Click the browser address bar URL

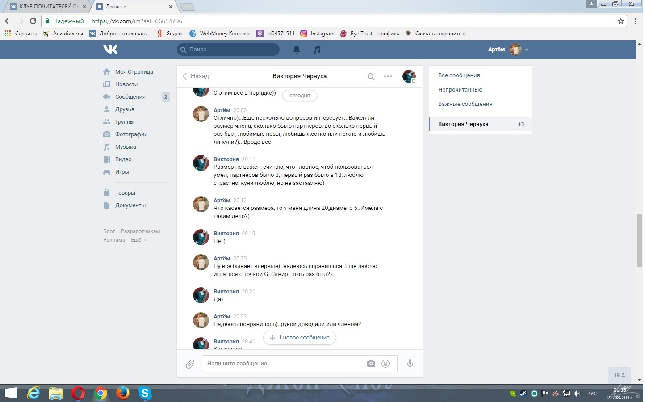coord(137,21)
